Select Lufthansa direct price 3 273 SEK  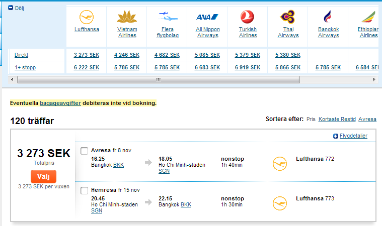(x=87, y=55)
